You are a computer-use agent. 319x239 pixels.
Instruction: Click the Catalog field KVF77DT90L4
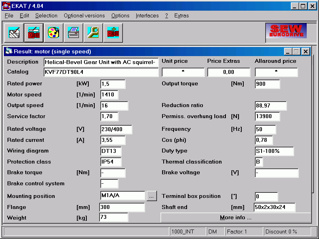click(x=101, y=72)
